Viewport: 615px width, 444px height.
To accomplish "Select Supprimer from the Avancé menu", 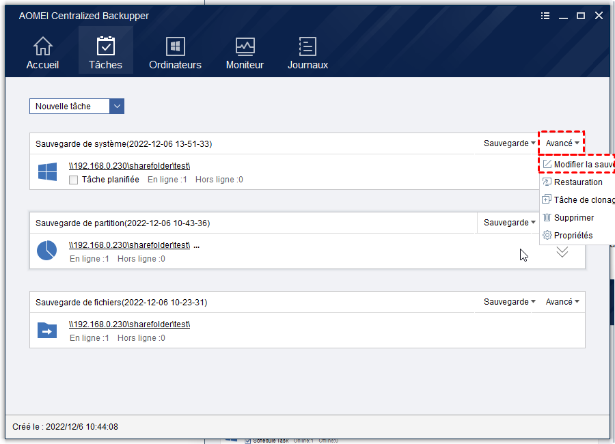I will click(x=577, y=217).
